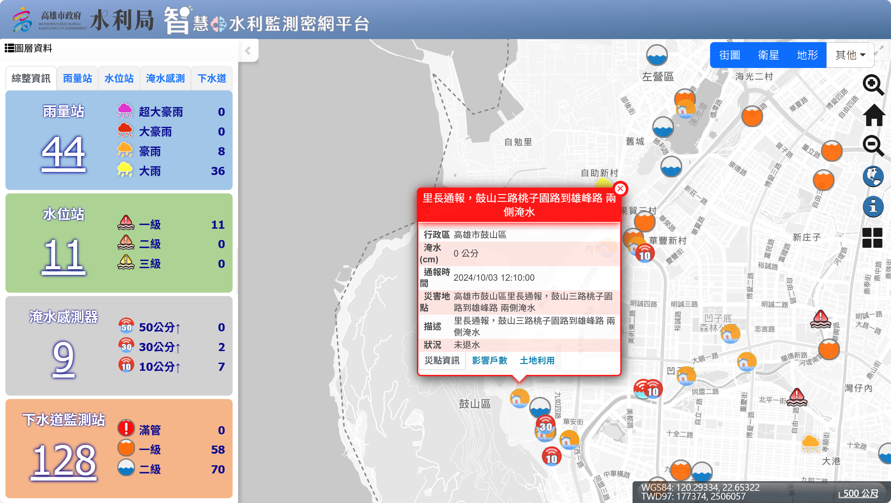This screenshot has height=503, width=891.
Task: Collapse the layer data side panel
Action: tap(248, 51)
